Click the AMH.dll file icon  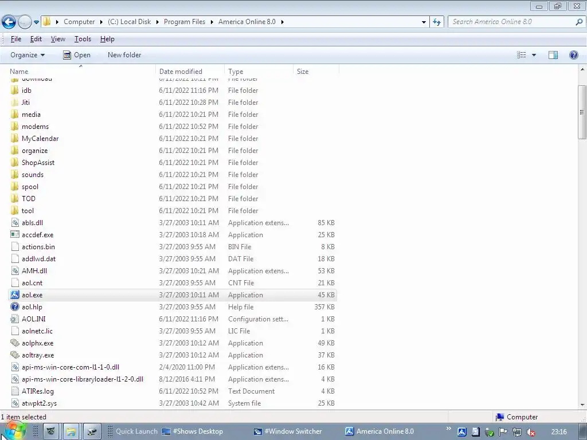pos(14,270)
